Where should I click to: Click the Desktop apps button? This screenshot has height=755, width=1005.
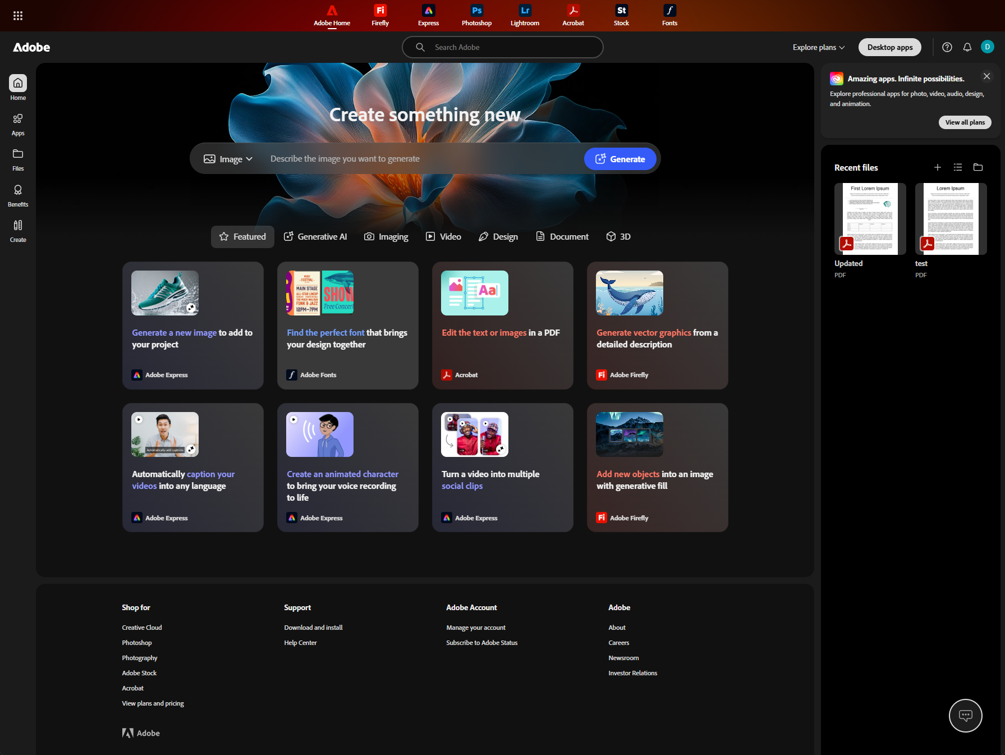890,47
